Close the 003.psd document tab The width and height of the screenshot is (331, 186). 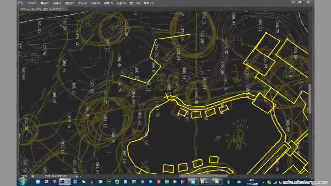66,9
